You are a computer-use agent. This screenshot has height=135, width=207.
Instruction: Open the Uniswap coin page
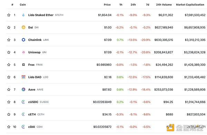pos(34,52)
